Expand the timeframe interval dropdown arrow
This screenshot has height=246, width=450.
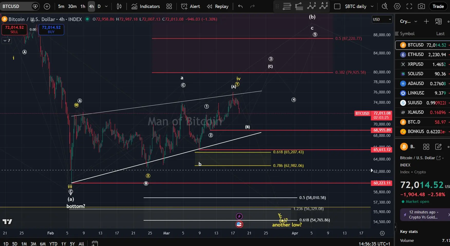click(x=106, y=6)
